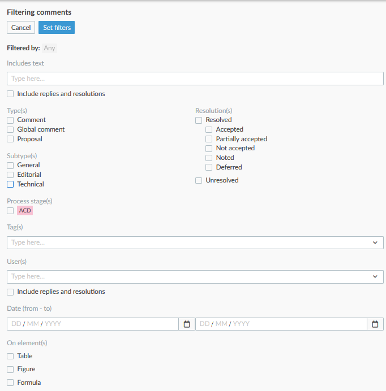Image resolution: width=386 pixels, height=391 pixels.
Task: Expand the User(s) dropdown arrow
Action: coord(375,276)
